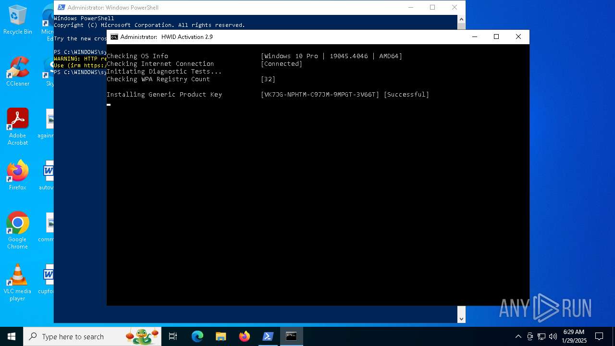Click the HWID Activation window system menu icon
The width and height of the screenshot is (615, 346).
tap(114, 37)
